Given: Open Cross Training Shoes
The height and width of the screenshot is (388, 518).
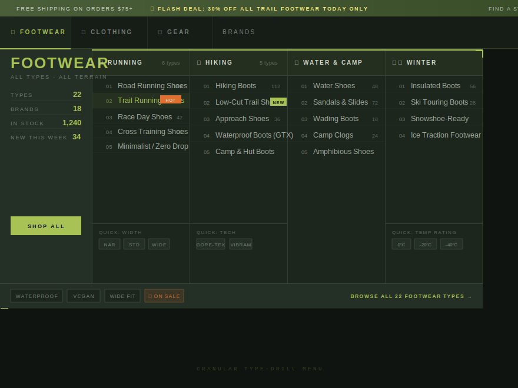Looking at the screenshot, I should [141, 132].
